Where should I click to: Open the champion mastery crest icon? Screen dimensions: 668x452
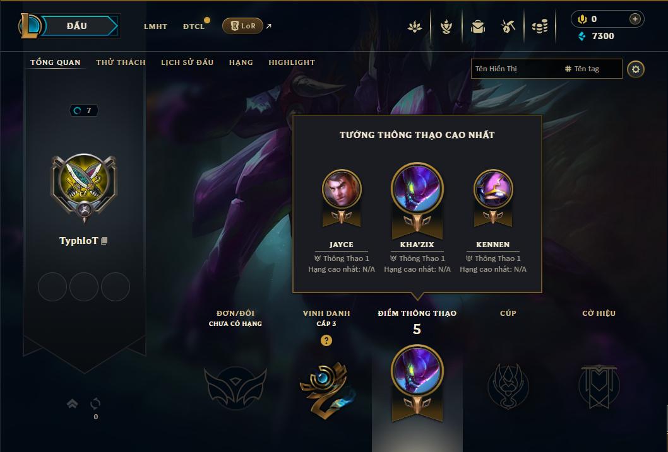coord(446,26)
